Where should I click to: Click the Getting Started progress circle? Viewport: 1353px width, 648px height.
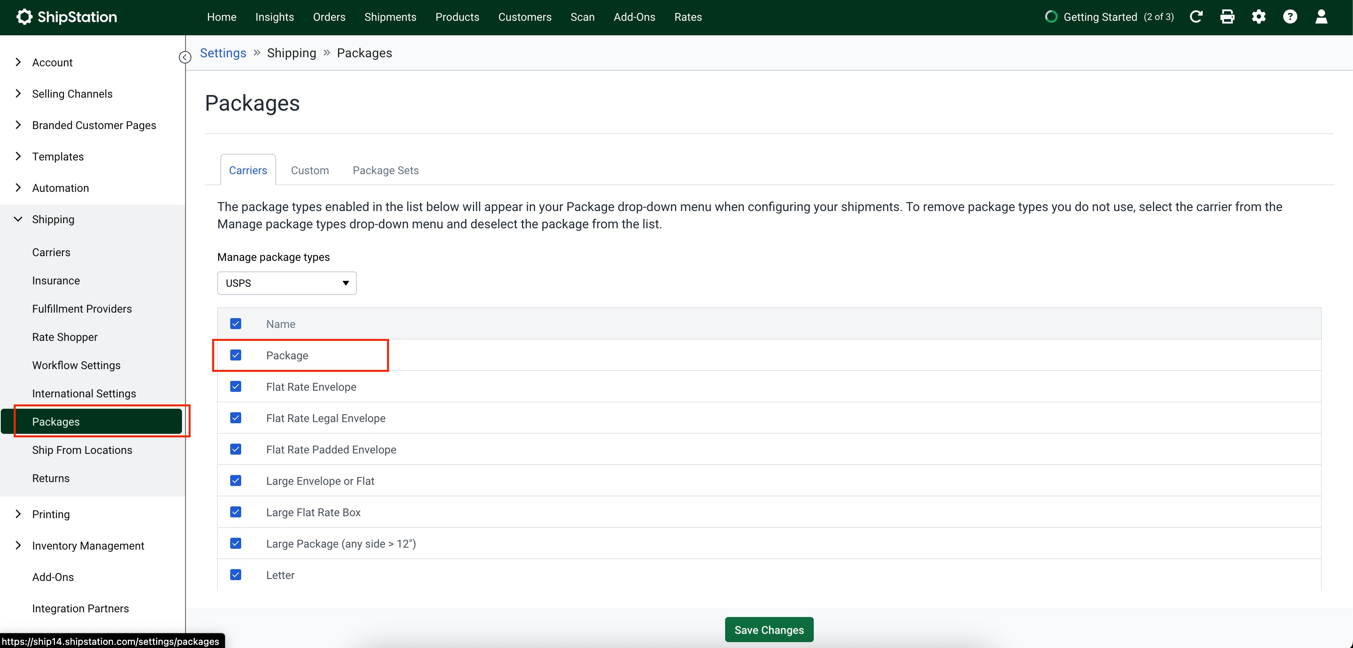point(1051,17)
